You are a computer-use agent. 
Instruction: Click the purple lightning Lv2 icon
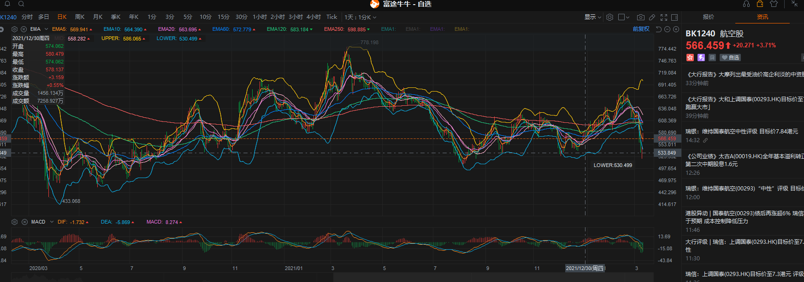coord(701,58)
